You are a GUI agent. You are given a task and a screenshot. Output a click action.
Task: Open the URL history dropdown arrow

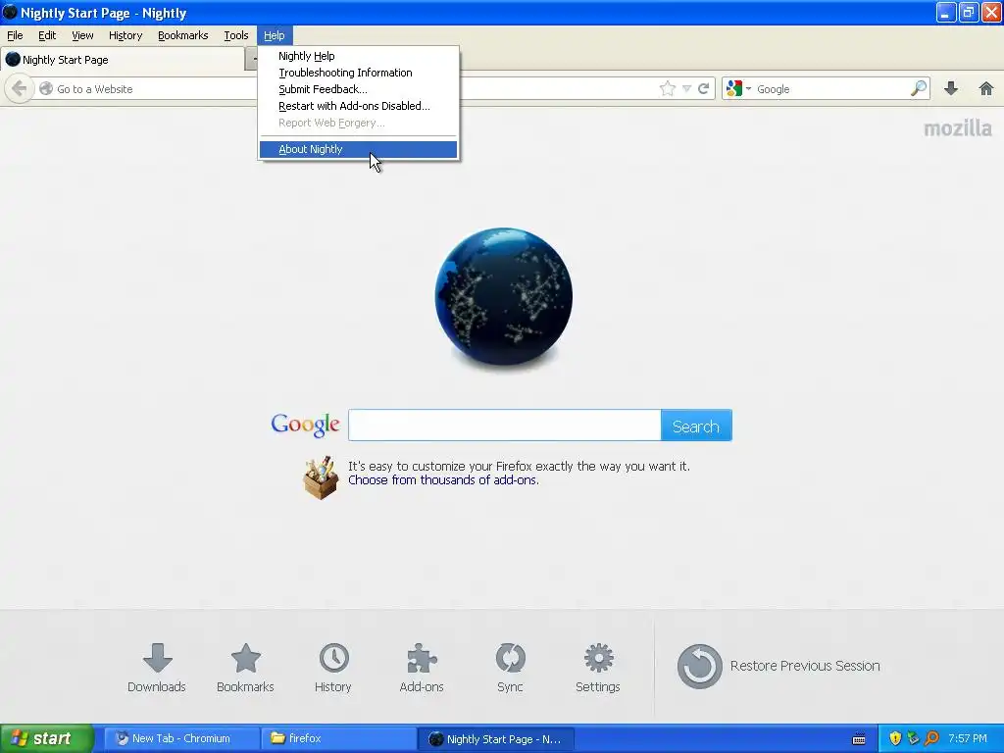(x=686, y=89)
